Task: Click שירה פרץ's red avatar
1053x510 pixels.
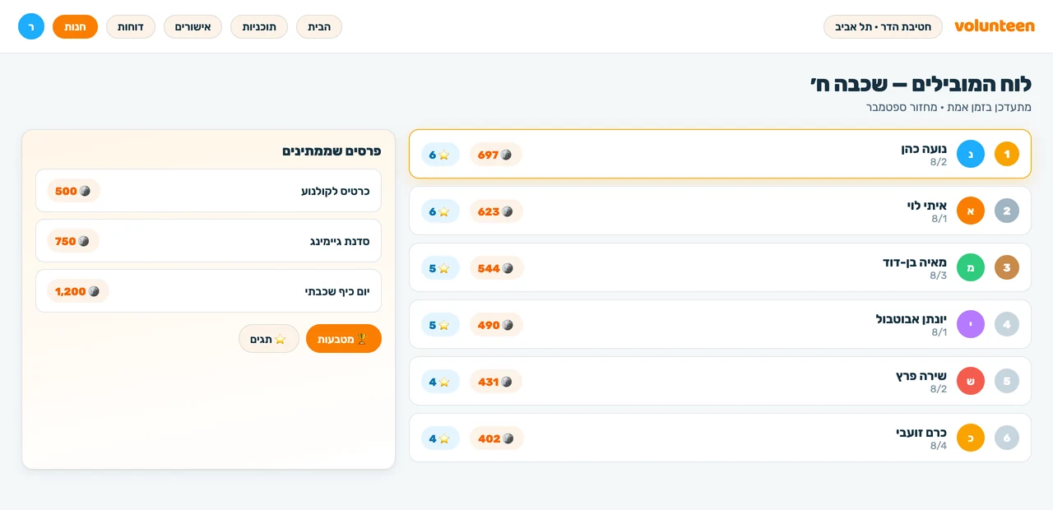Action: pyautogui.click(x=971, y=381)
